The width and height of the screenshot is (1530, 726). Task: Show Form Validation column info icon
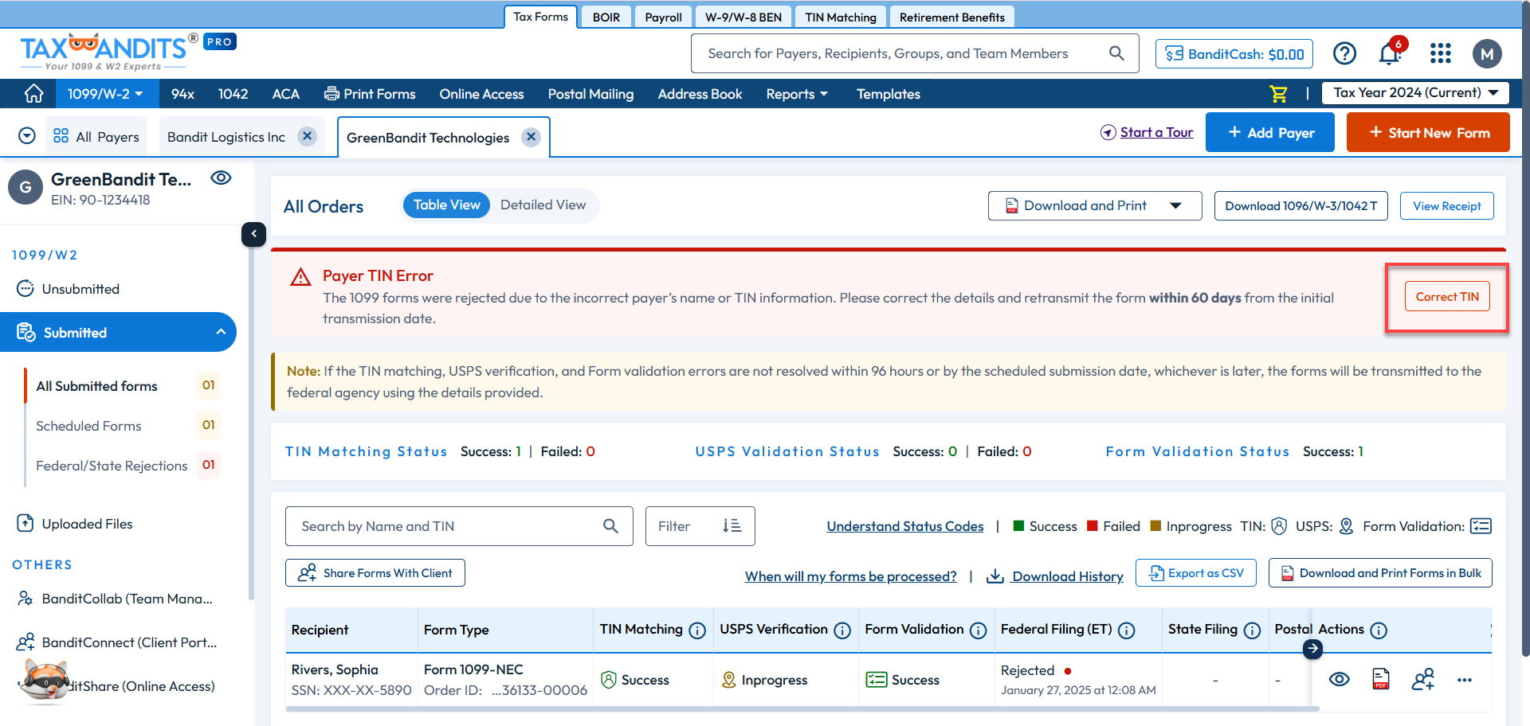[979, 630]
